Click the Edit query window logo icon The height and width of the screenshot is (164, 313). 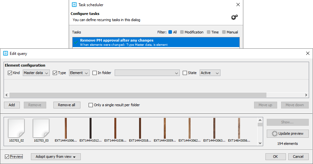6,53
